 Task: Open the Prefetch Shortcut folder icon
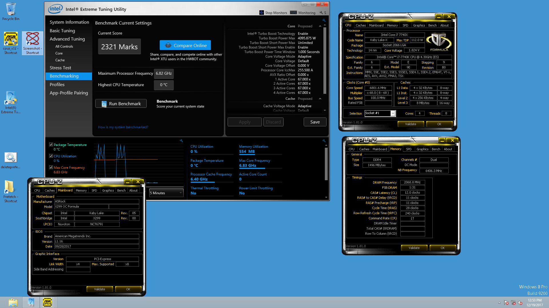point(11,191)
